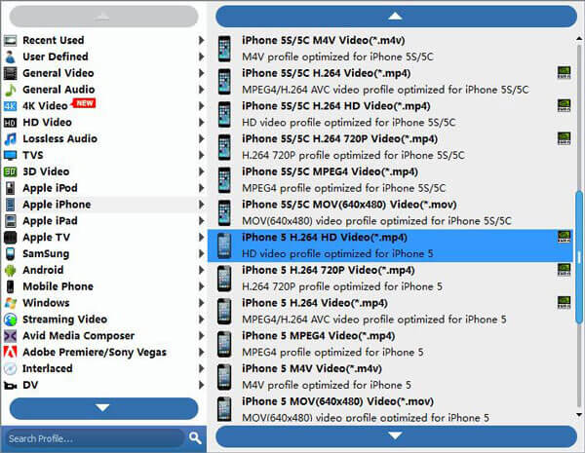Select iPhone 5S/5C H.264 720P Video(*.mp4)
This screenshot has width=585, height=453.
(391, 147)
